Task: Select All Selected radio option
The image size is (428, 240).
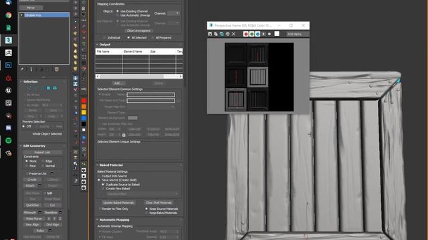Action: pyautogui.click(x=128, y=37)
